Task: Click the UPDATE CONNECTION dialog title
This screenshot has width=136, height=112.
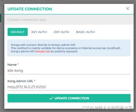Action: click(x=30, y=9)
